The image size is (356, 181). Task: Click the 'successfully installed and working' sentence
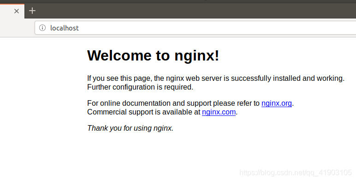(x=216, y=78)
